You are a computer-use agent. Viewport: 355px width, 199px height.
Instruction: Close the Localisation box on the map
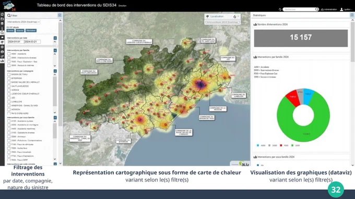point(238,17)
